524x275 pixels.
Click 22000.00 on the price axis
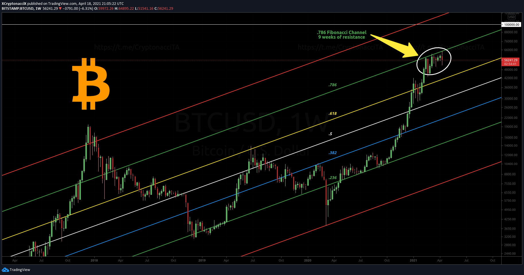[x=511, y=118]
